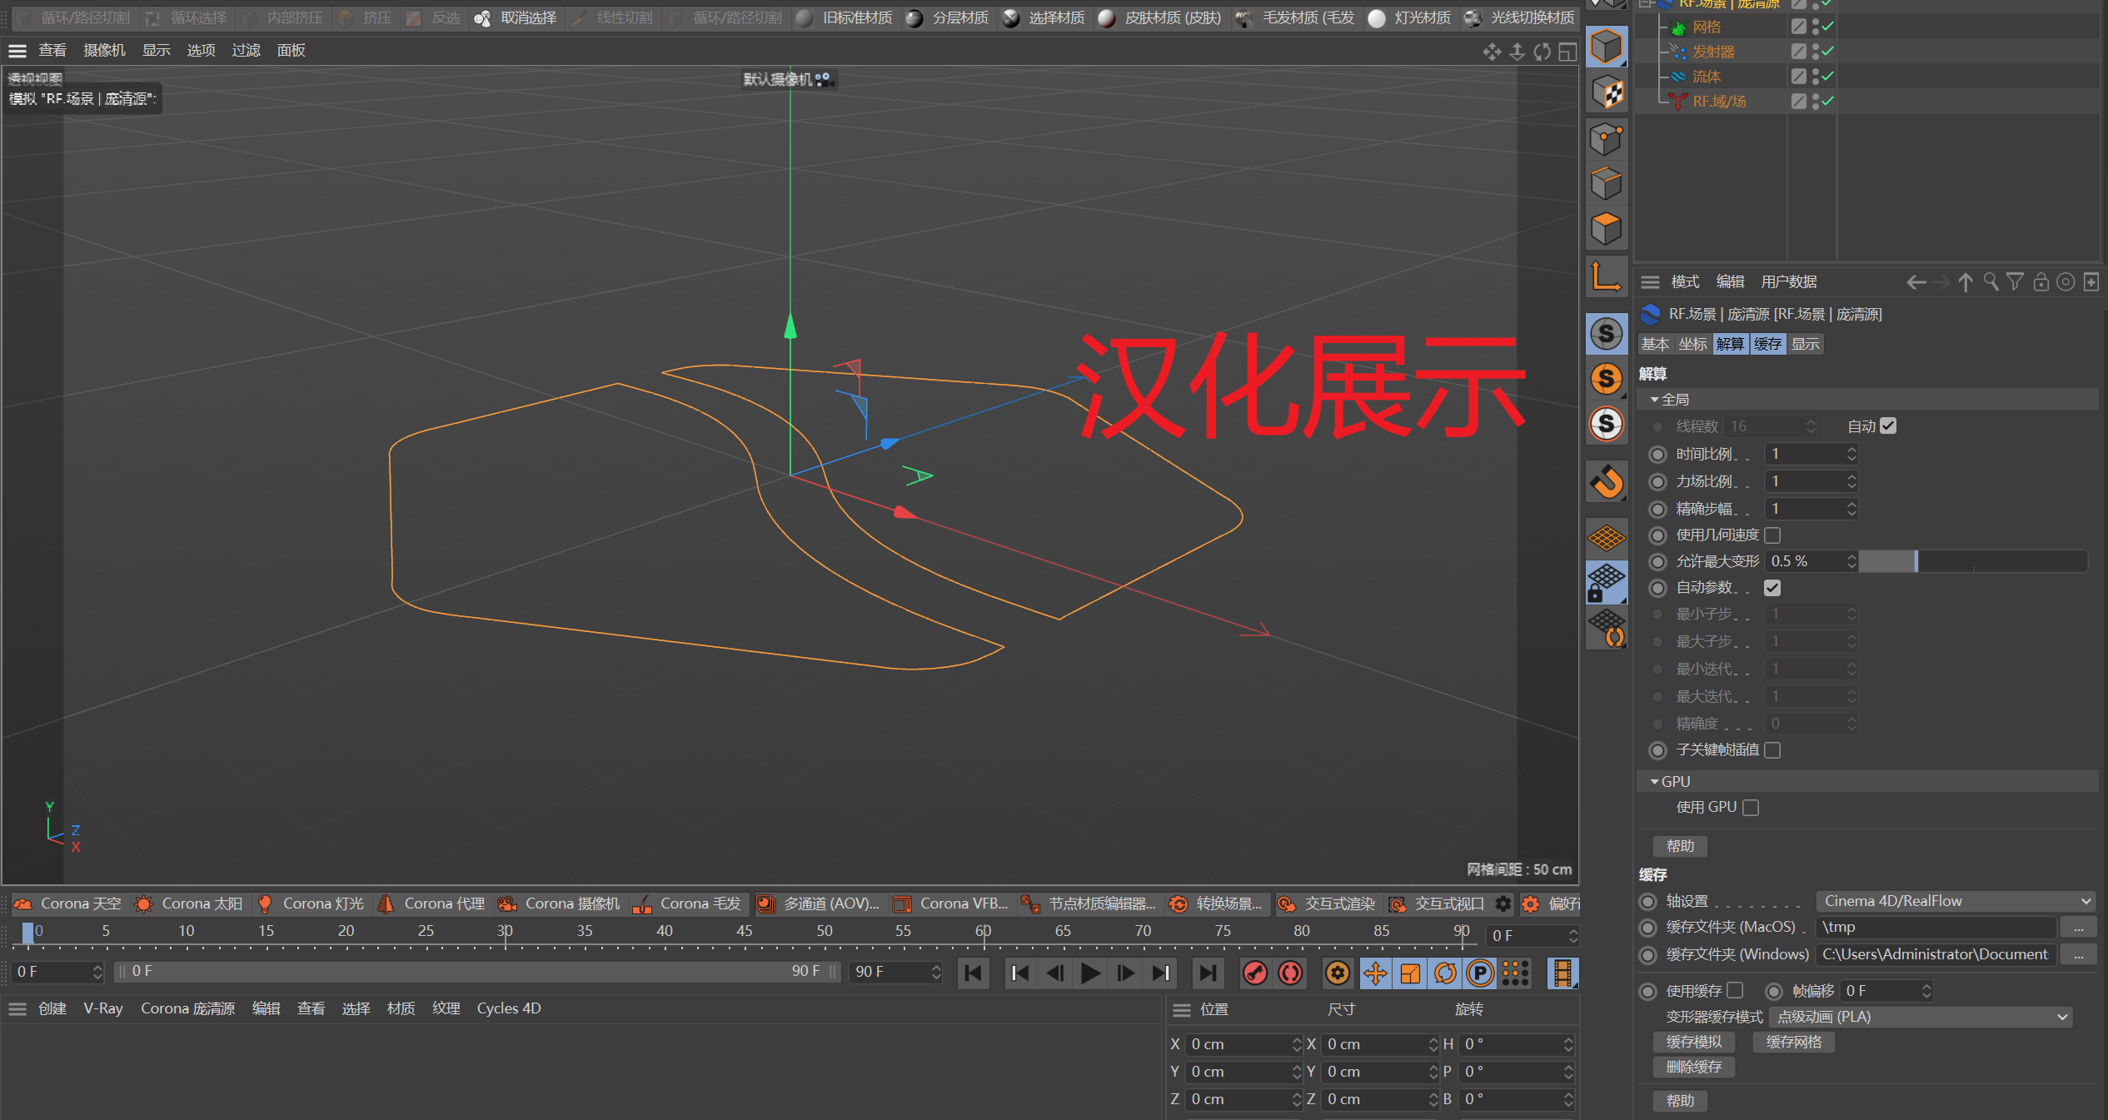Click the 选择材质 sphere icon
The height and width of the screenshot is (1120, 2108).
click(x=1011, y=17)
